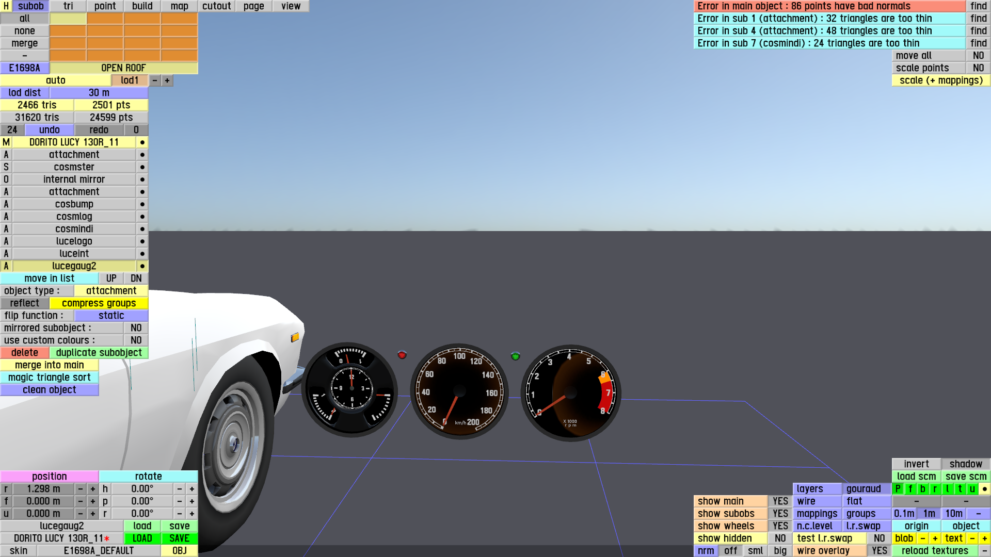Toggle wire overlay YES setting
Viewport: 991px width, 557px height.
[x=879, y=551]
